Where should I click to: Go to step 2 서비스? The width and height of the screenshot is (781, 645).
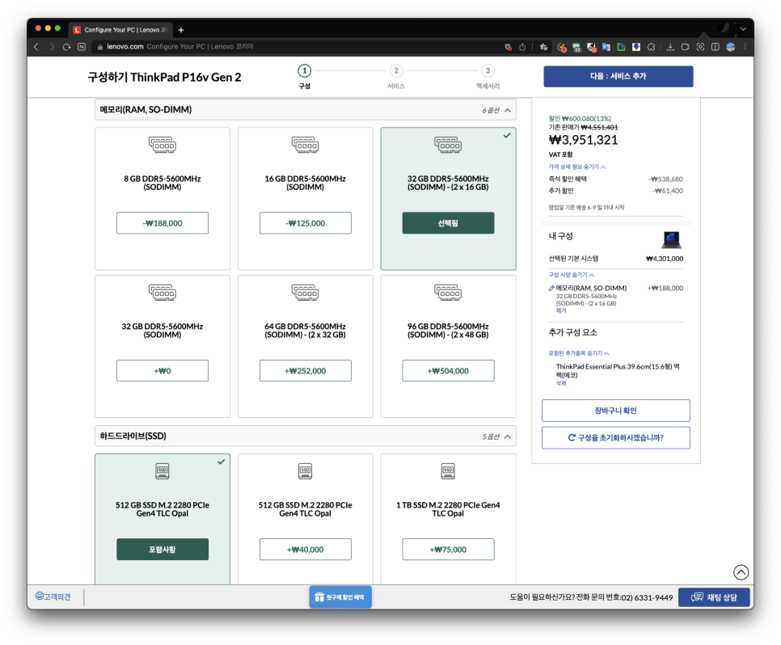(396, 76)
